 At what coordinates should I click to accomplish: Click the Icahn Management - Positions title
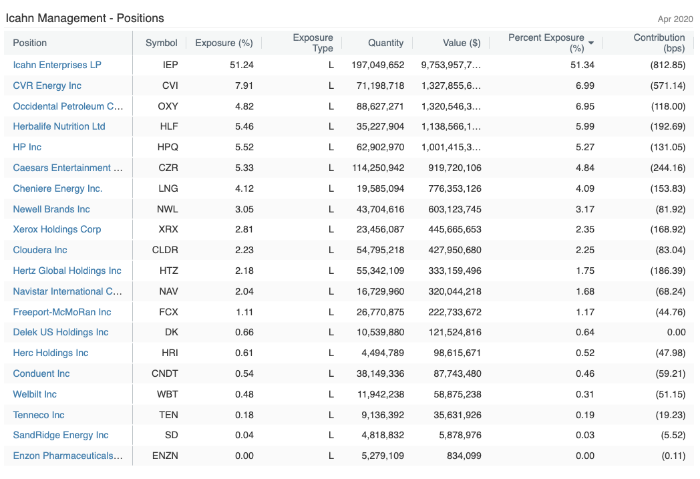pyautogui.click(x=85, y=18)
